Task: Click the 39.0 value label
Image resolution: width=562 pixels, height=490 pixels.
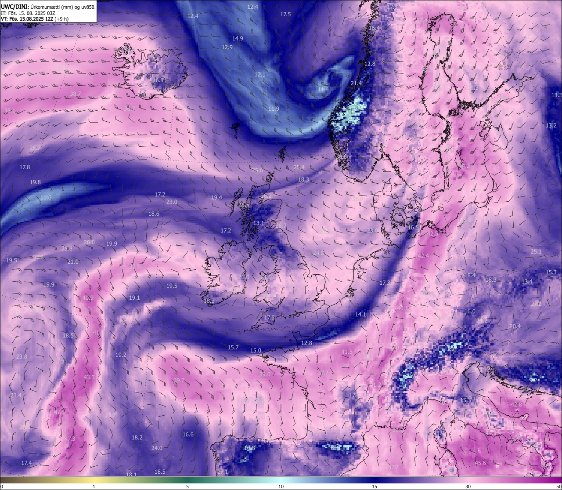Action: 265,374
